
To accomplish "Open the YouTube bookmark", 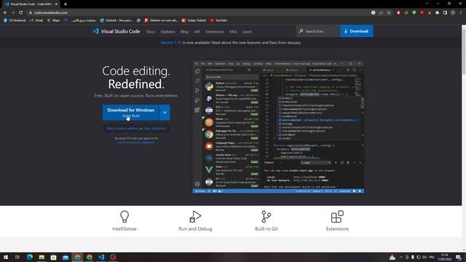I will 218,20.
